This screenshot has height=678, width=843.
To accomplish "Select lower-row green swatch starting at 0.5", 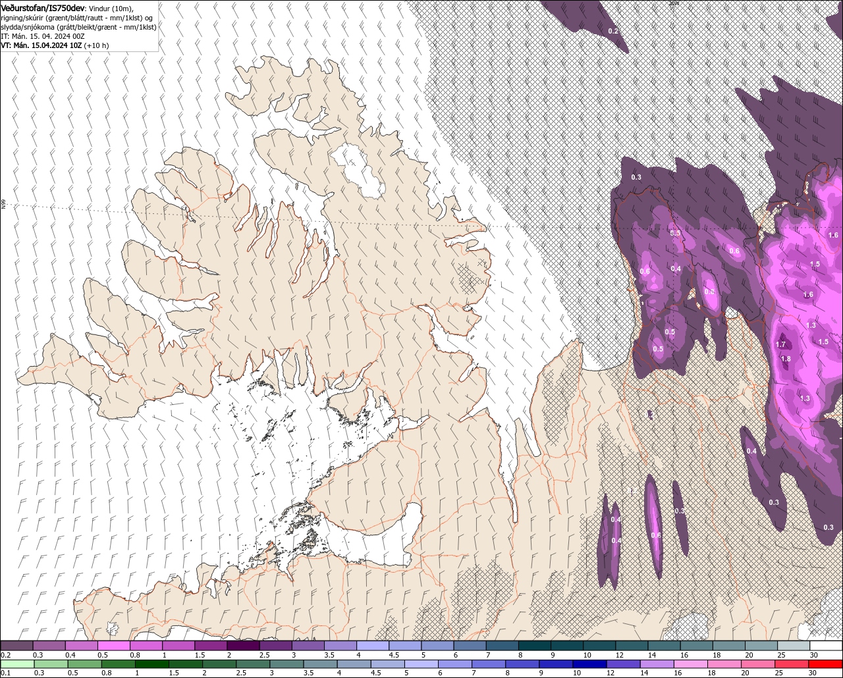I will tap(84, 664).
